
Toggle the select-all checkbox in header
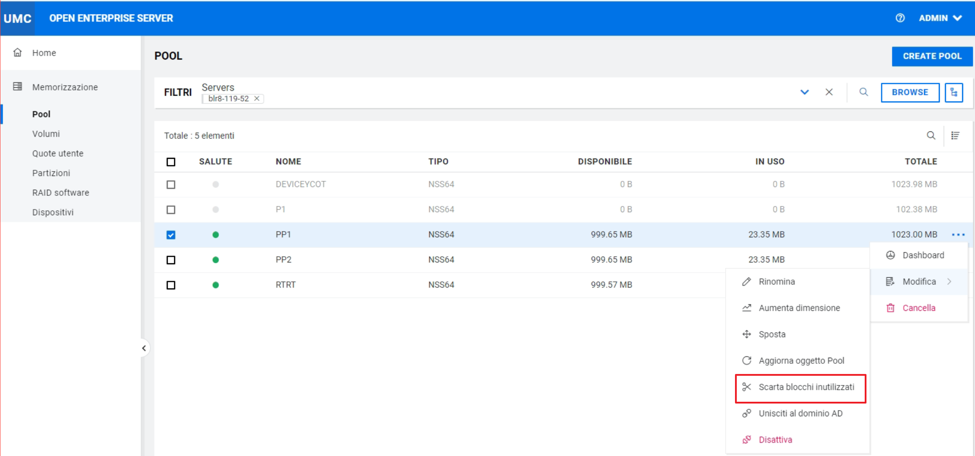171,162
